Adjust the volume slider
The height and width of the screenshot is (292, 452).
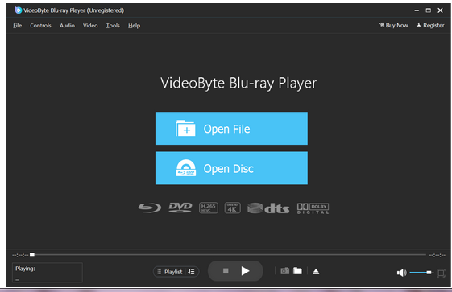(x=421, y=273)
